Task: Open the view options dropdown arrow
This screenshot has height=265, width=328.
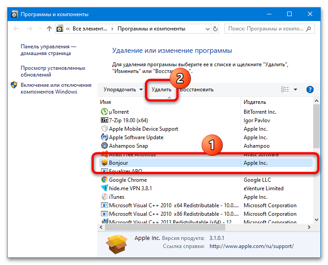Action: click(x=295, y=90)
